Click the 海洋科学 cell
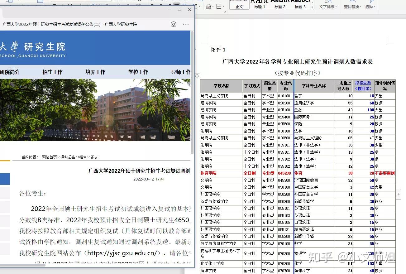The height and width of the screenshot is (274, 406). 314,271
